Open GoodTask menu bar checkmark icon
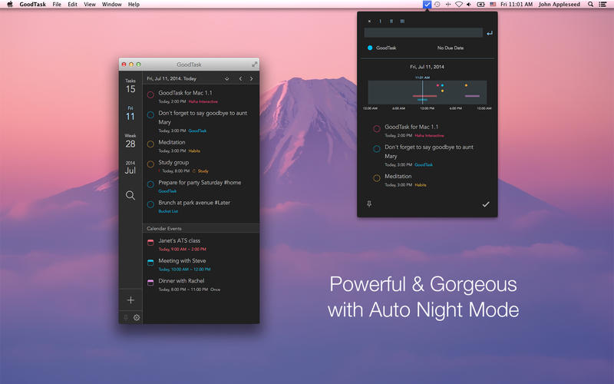Screen dimensions: 614x384 [427, 5]
